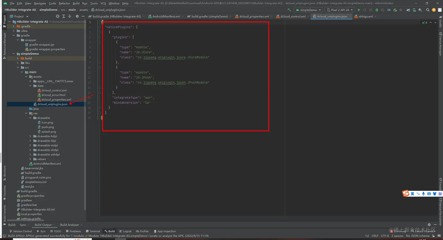The width and height of the screenshot is (443, 240).
Task: Collapse the simpleDemo module node
Action: tap(13, 54)
